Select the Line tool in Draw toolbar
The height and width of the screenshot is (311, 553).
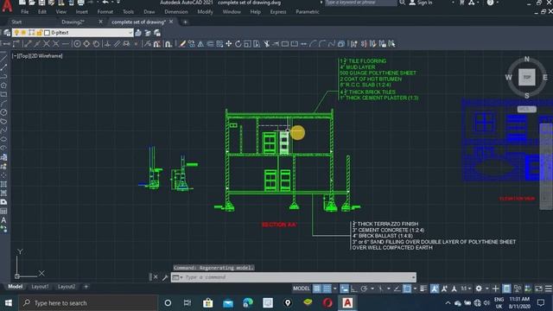[3, 58]
